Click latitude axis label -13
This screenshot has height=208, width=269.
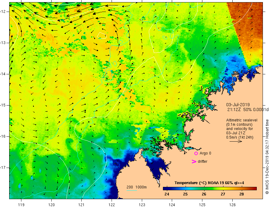click(x=3, y=43)
